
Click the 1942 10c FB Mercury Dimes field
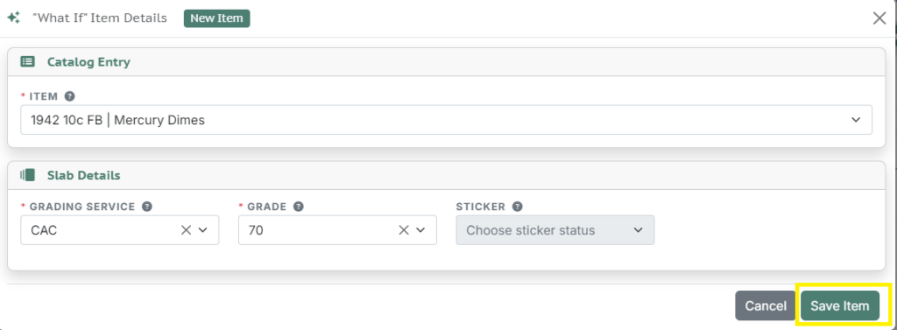(x=446, y=120)
